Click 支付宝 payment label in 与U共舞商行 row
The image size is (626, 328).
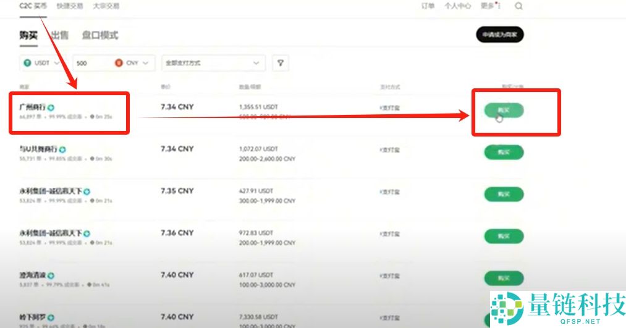coord(390,150)
